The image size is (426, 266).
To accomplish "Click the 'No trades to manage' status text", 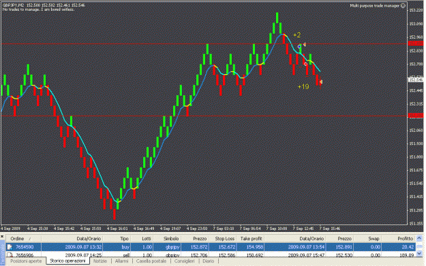I will pos(38,10).
